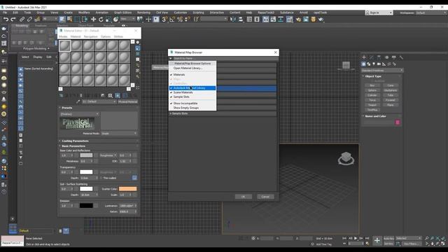Click the Geometry category icon in Create panel

363,64
